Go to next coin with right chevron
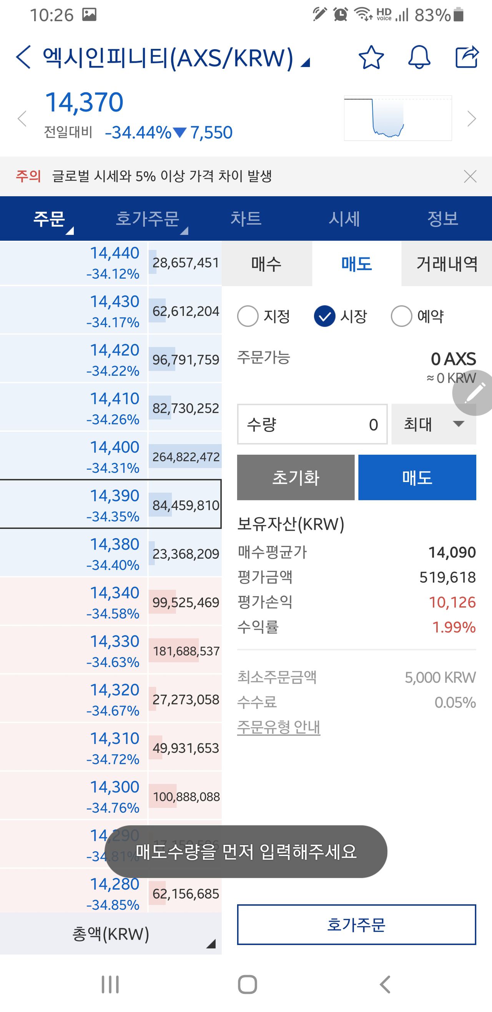Image resolution: width=492 pixels, height=1012 pixels. pyautogui.click(x=472, y=118)
